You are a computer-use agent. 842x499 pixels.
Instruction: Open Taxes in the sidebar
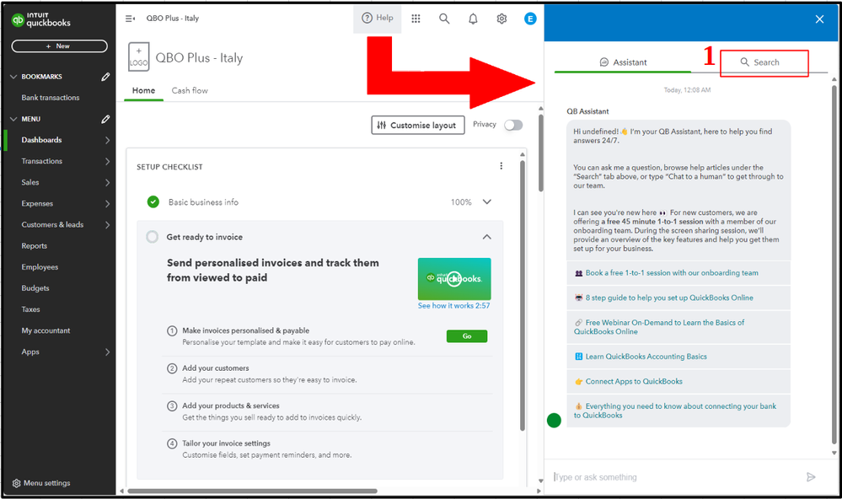pyautogui.click(x=30, y=309)
